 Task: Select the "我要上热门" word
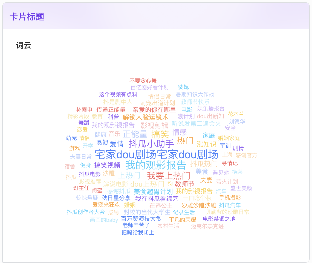tap(169, 175)
